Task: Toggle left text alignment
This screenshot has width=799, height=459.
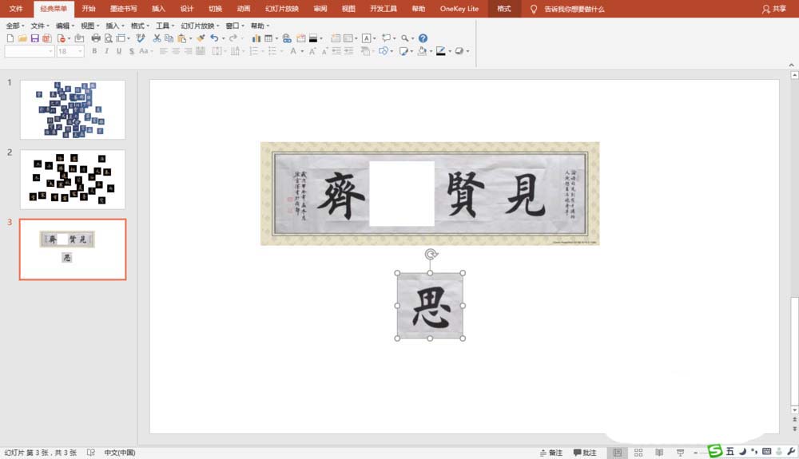Action: pos(164,51)
